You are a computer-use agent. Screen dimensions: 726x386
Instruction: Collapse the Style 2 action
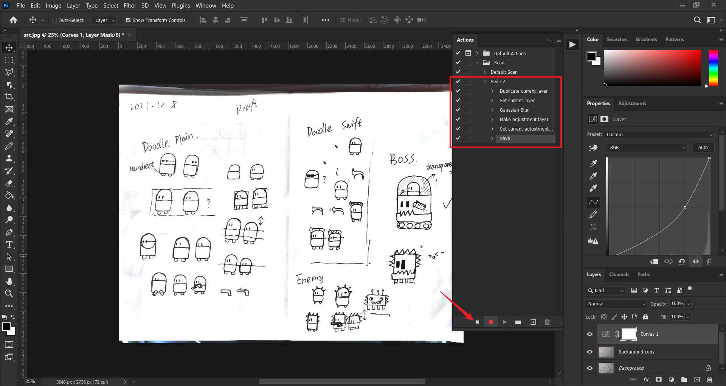[x=485, y=82]
